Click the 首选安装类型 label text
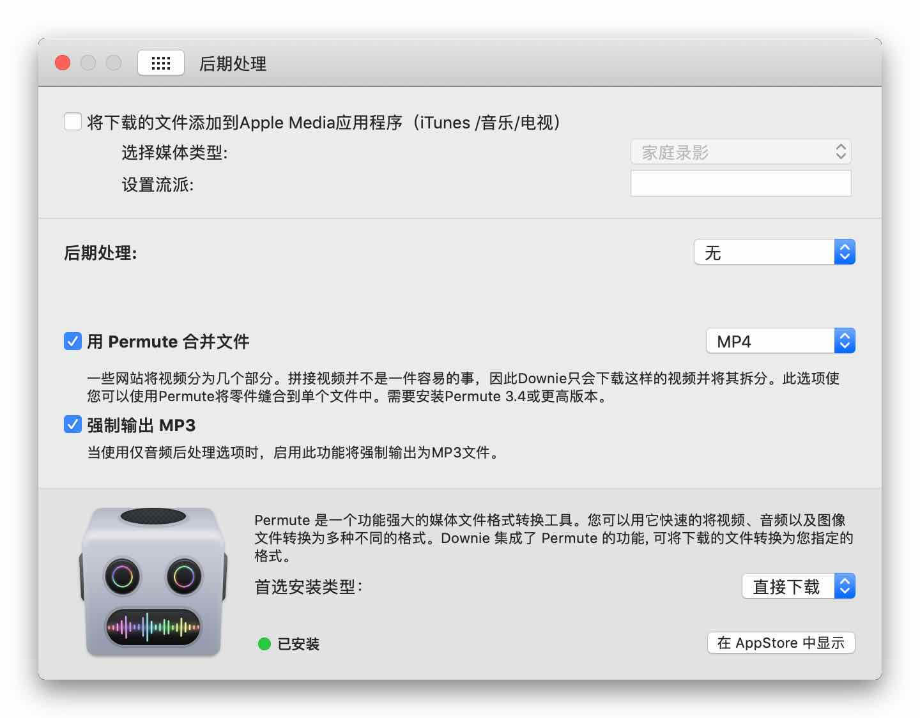This screenshot has width=920, height=718. point(308,586)
